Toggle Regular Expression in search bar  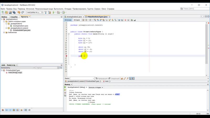coord(128,78)
